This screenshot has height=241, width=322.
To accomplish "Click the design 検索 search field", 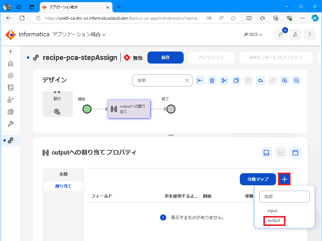I will [x=163, y=80].
